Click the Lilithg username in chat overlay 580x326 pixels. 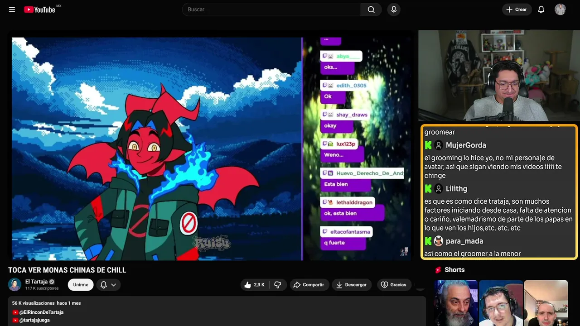pos(456,189)
